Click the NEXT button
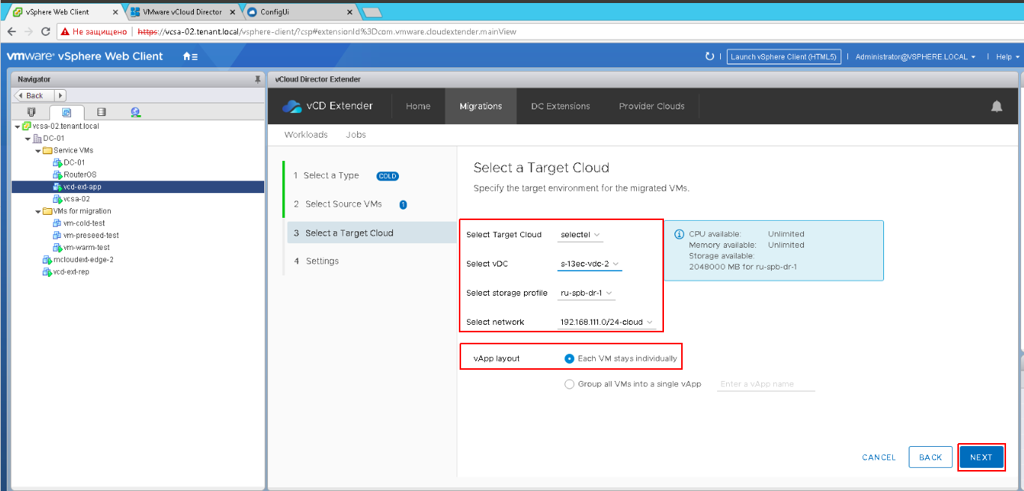 point(981,457)
